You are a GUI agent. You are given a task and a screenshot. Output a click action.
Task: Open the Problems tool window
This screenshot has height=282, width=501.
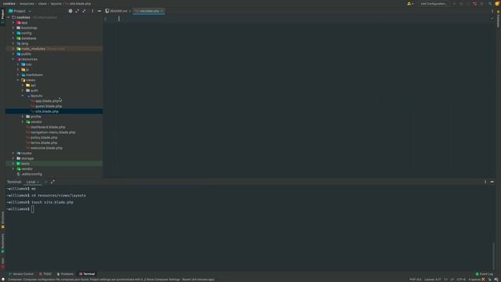click(x=65, y=274)
